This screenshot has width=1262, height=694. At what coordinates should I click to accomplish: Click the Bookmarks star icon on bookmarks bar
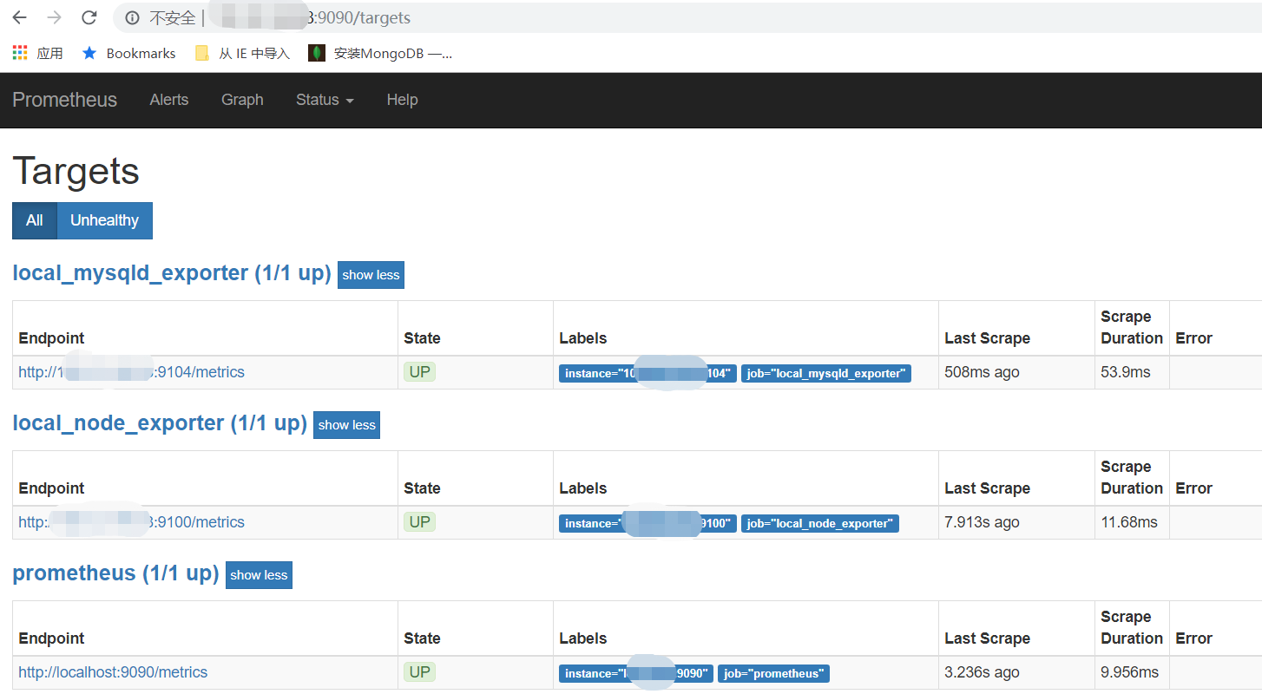click(90, 53)
